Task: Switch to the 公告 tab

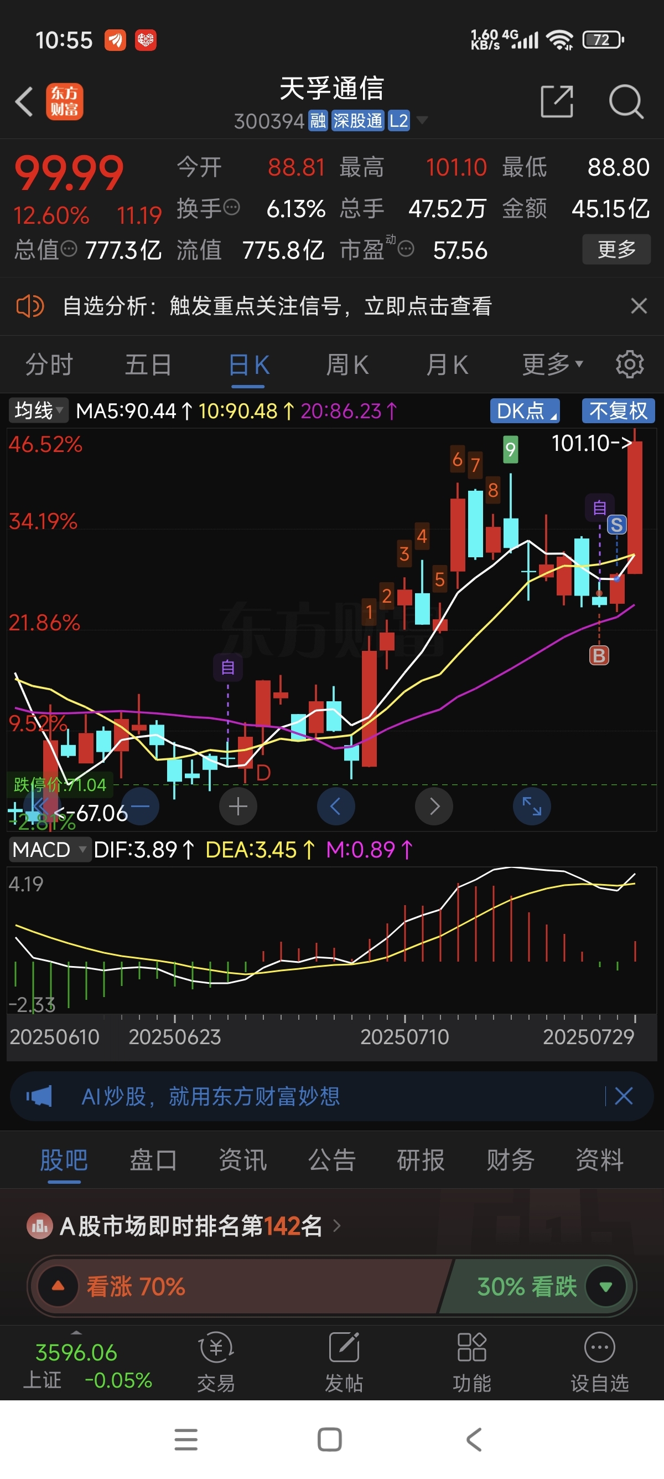Action: coord(332,1160)
